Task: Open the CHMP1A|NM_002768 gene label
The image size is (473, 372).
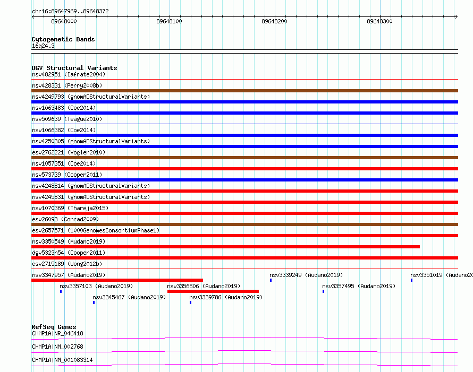Action: point(57,347)
